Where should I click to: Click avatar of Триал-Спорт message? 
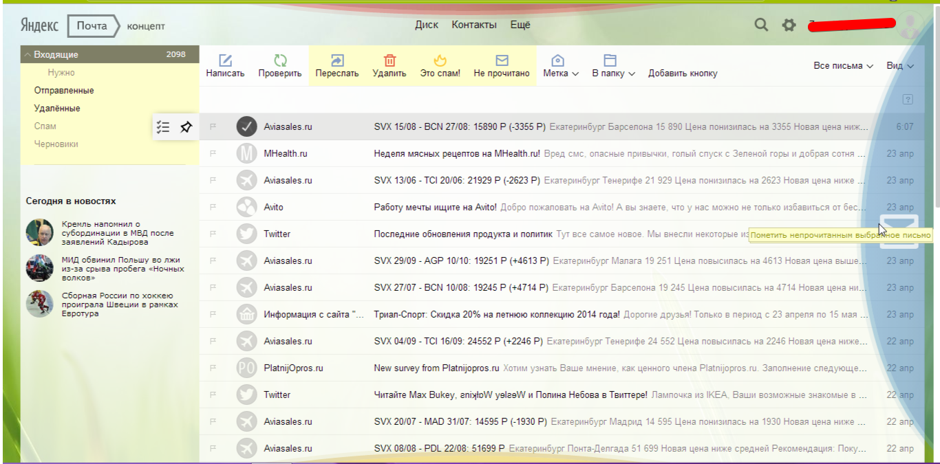(x=246, y=314)
